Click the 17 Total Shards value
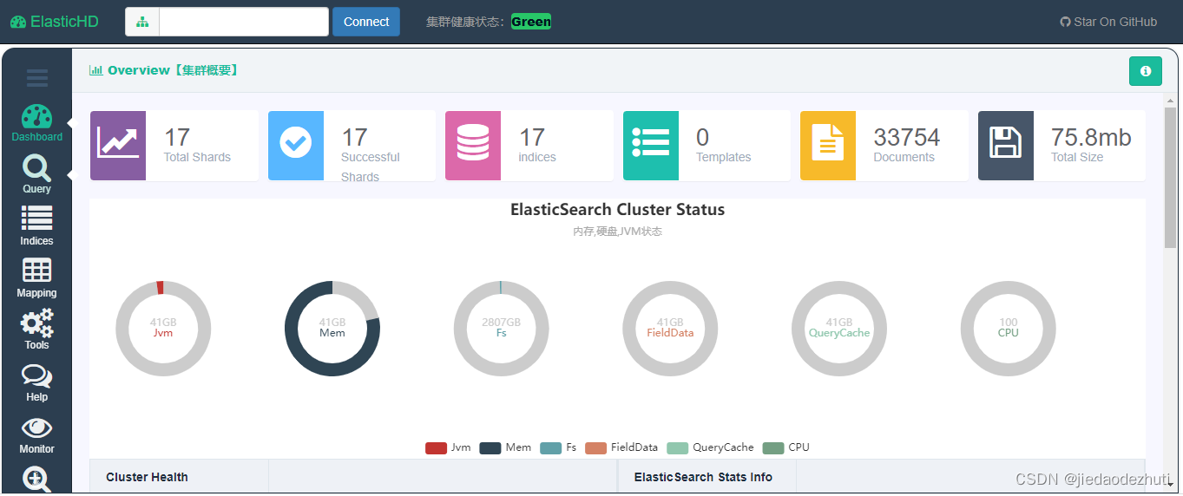The image size is (1183, 496). 177,137
